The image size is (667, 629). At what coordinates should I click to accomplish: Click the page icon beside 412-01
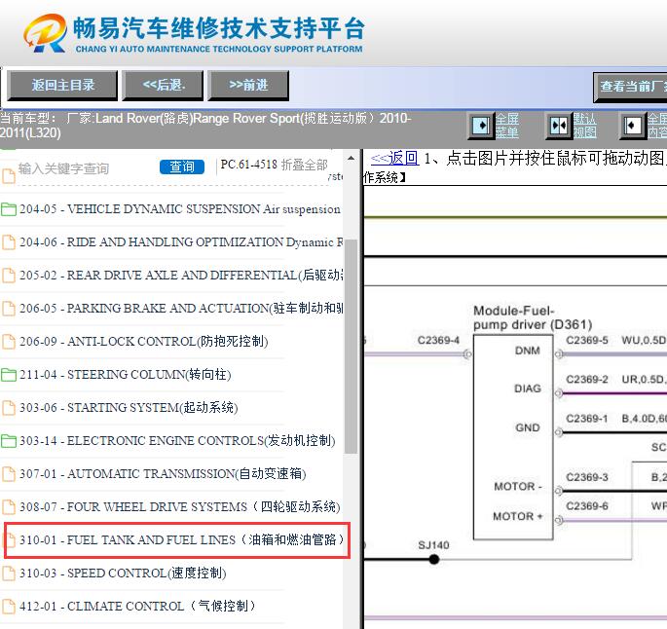point(9,606)
